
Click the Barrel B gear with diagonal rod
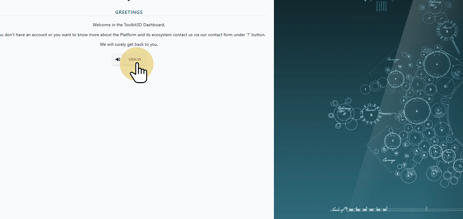tap(447, 31)
